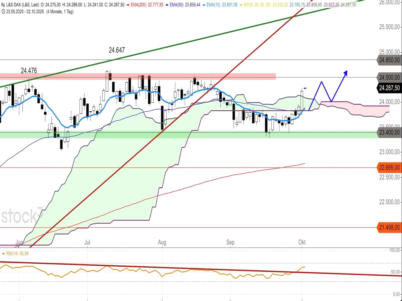
Task: Click the 24.850,00 resistance price label
Action: point(389,60)
